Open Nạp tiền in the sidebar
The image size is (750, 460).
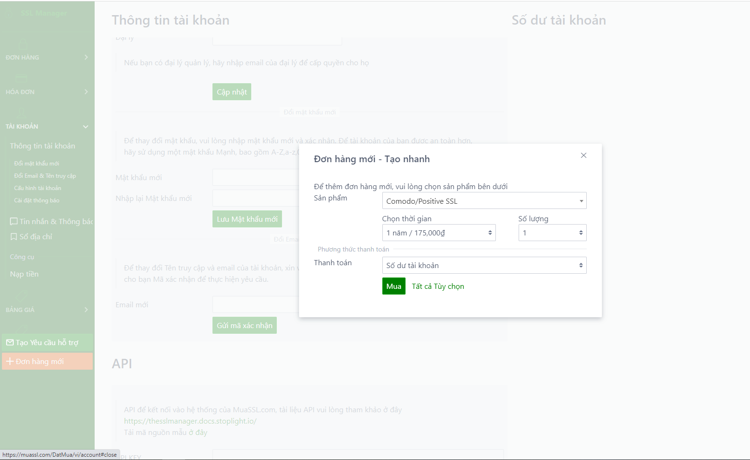pyautogui.click(x=24, y=274)
